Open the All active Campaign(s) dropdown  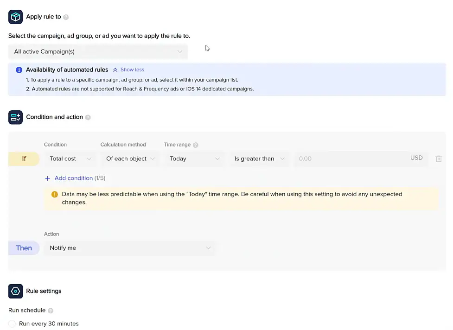(x=98, y=51)
